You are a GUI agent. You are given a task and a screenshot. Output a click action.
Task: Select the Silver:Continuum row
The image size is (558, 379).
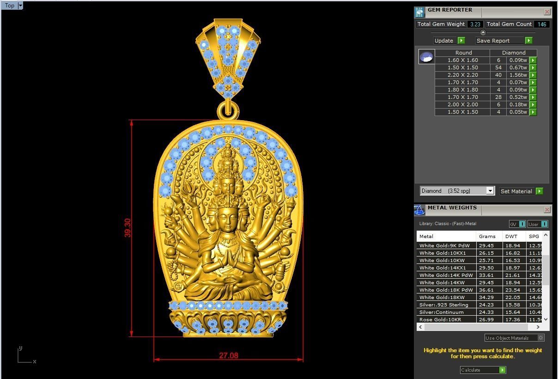(x=479, y=312)
